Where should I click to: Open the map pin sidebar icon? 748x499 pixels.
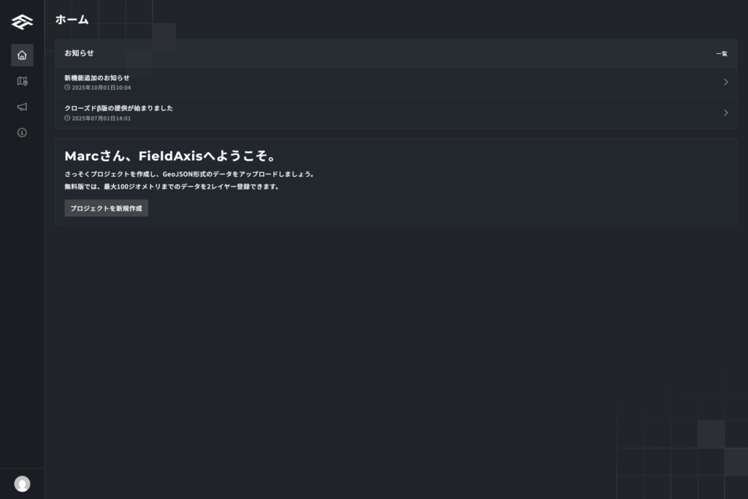pos(22,81)
